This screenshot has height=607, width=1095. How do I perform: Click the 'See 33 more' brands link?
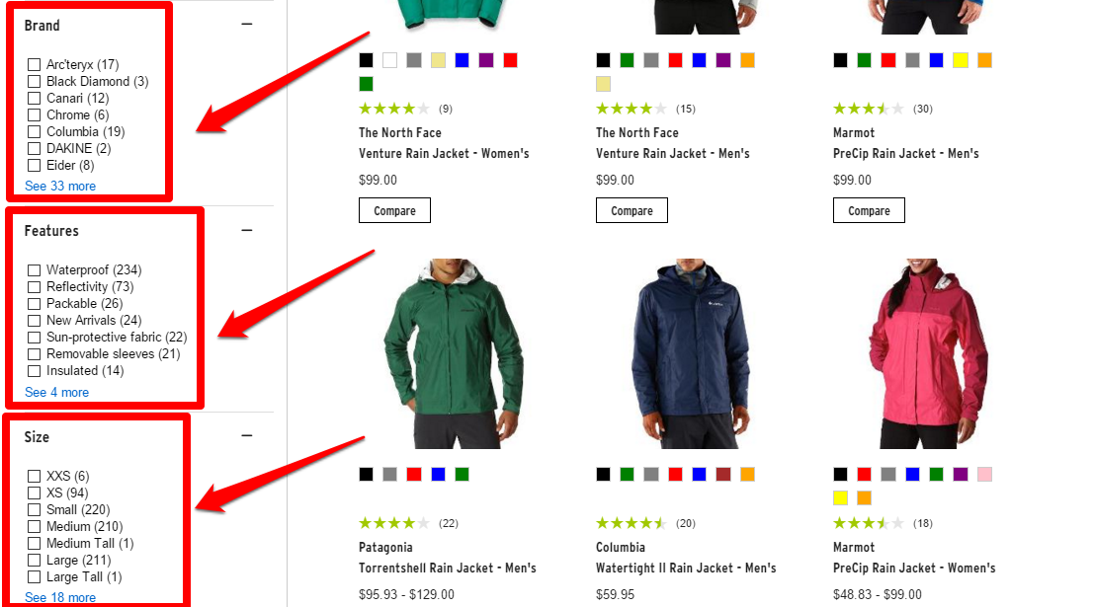click(60, 186)
